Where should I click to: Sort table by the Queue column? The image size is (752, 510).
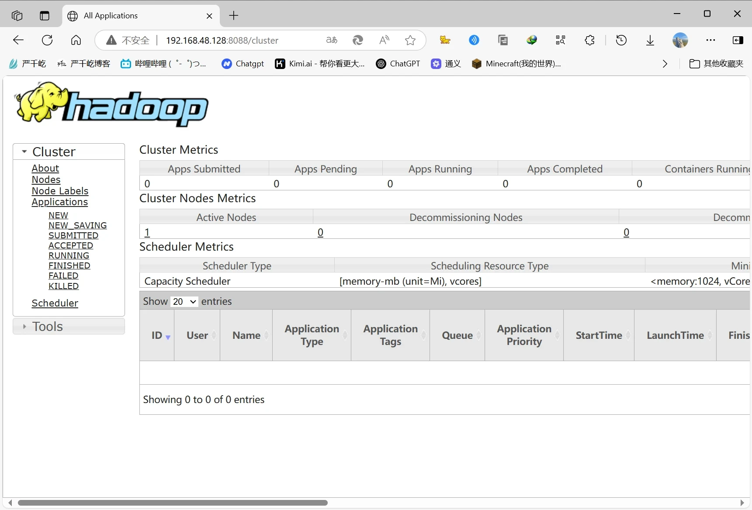[457, 335]
